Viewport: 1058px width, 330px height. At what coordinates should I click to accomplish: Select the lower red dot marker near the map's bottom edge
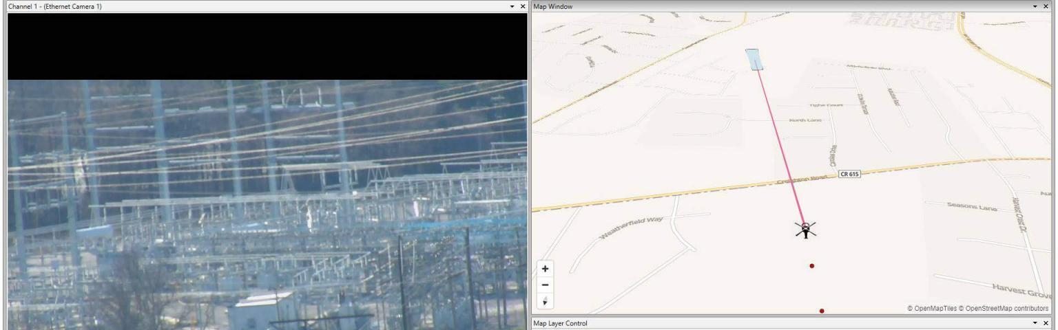[x=822, y=311]
